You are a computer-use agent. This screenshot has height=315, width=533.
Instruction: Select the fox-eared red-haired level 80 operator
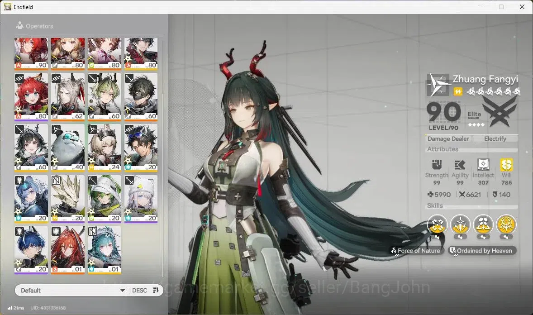(x=31, y=96)
